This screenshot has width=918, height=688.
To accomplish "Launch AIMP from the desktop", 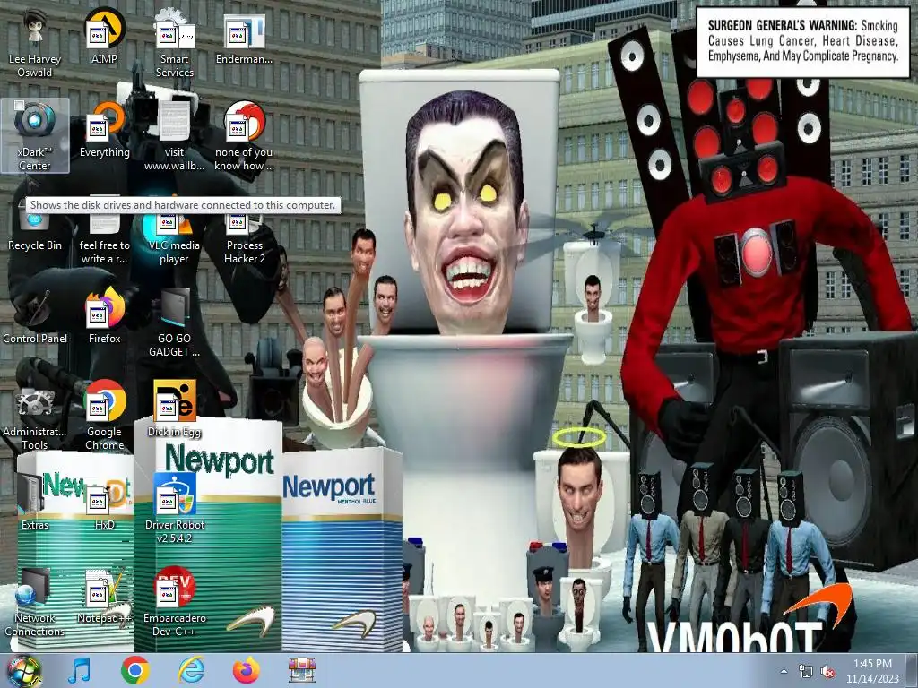I will pyautogui.click(x=104, y=38).
